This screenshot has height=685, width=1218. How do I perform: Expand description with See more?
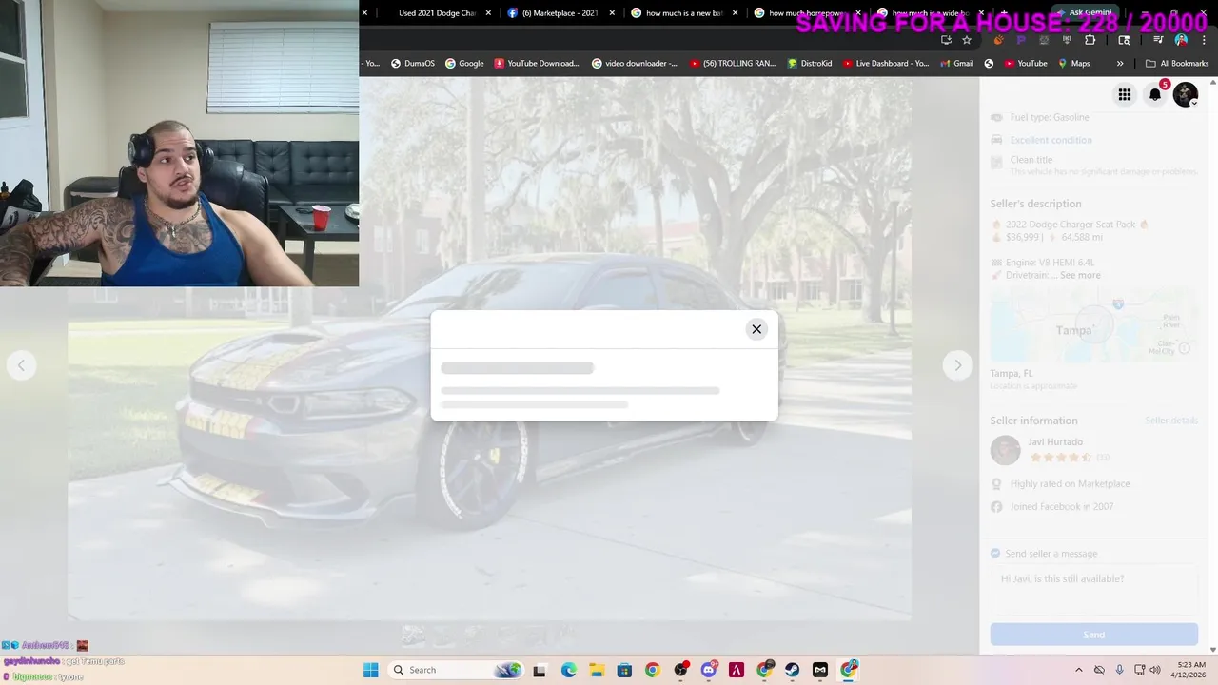(x=1080, y=275)
